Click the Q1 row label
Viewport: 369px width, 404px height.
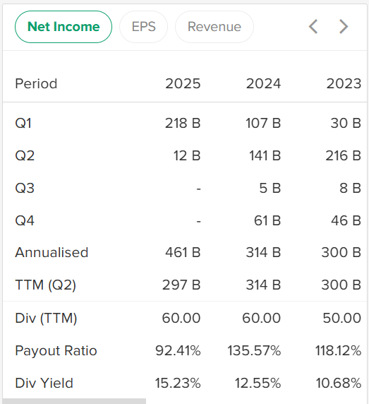coord(23,123)
